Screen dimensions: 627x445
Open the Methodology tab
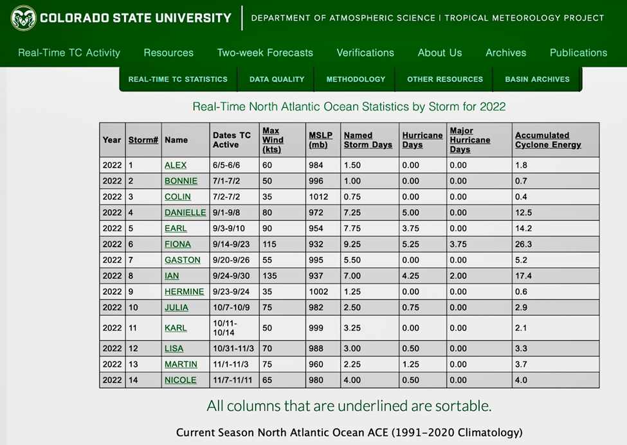(x=356, y=79)
